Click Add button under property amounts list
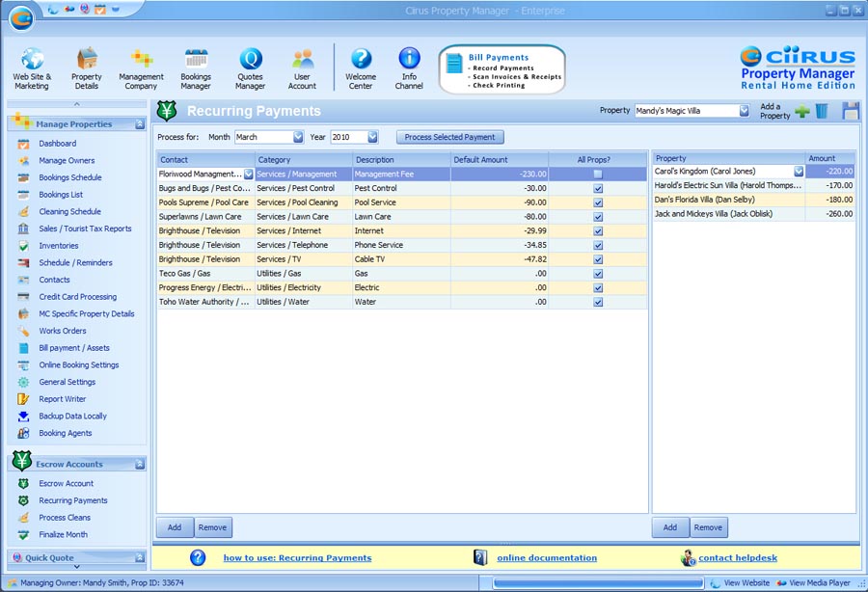This screenshot has width=868, height=592. coord(670,527)
